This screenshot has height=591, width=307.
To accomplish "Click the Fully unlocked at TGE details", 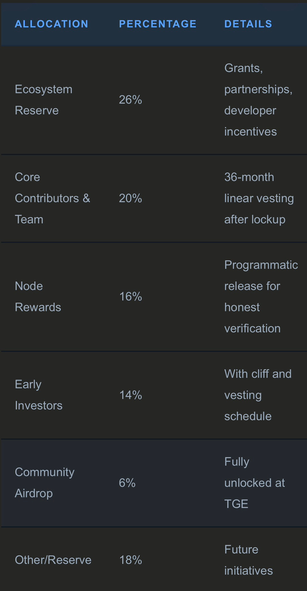I will 254,482.
